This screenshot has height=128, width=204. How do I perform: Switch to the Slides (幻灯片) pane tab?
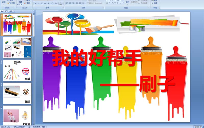(4, 11)
